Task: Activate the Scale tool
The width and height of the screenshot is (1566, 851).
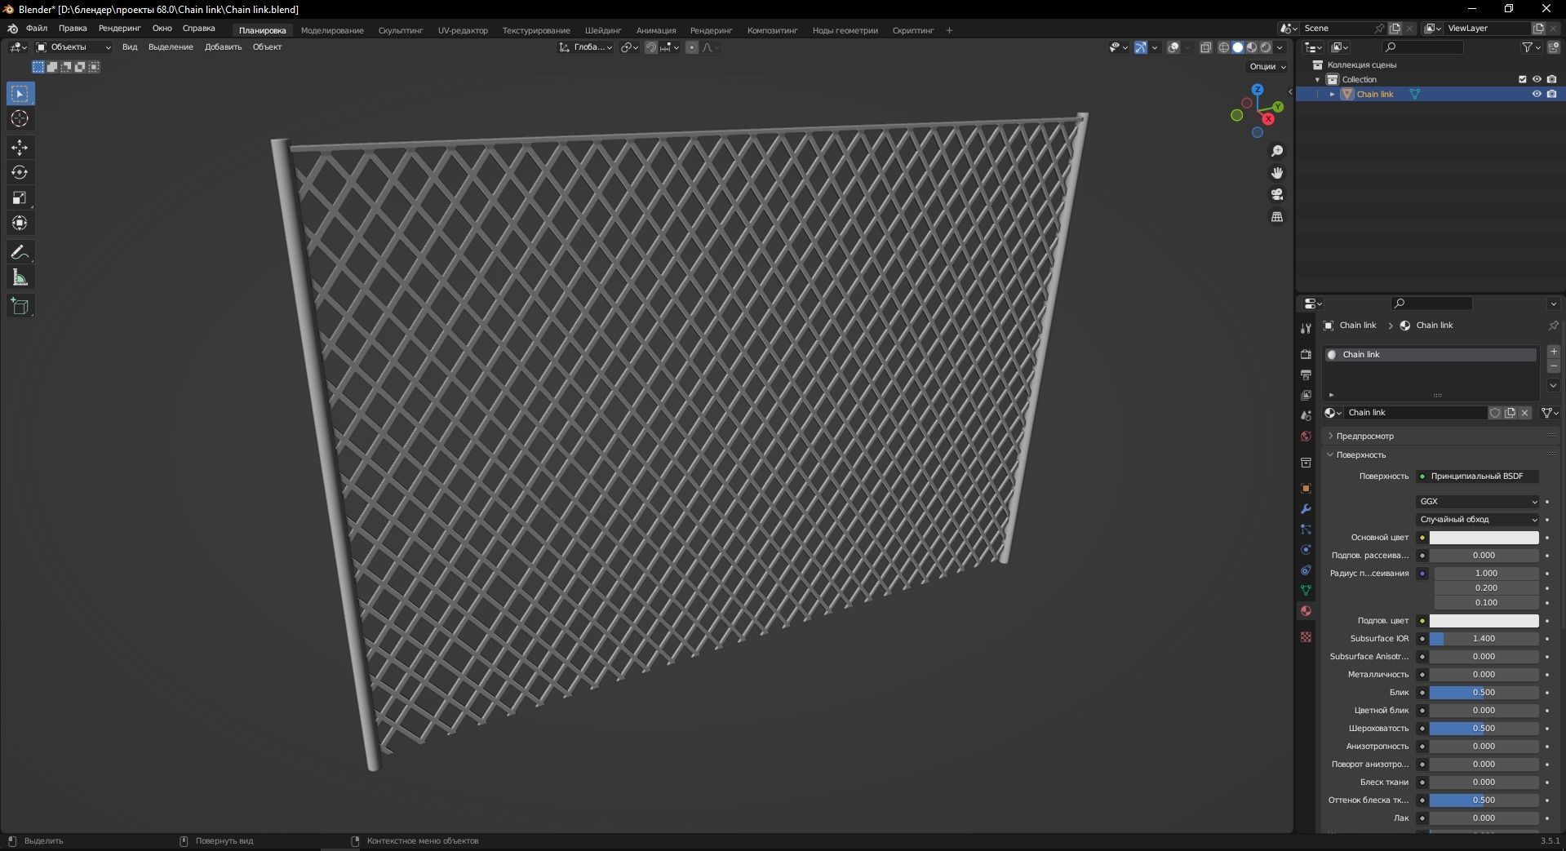Action: pyautogui.click(x=20, y=198)
